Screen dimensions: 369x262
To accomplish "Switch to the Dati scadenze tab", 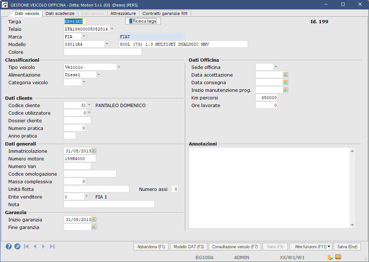I will click(x=60, y=13).
